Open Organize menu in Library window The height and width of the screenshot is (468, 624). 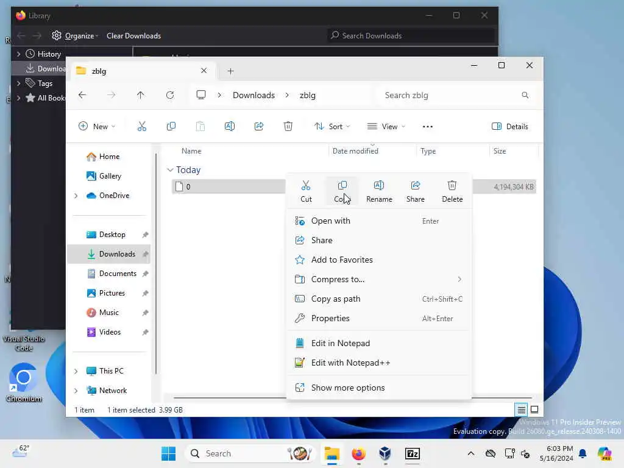pyautogui.click(x=75, y=36)
